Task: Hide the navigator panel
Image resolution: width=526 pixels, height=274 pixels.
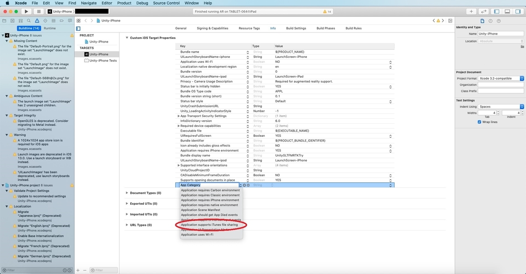Action: click(x=497, y=11)
